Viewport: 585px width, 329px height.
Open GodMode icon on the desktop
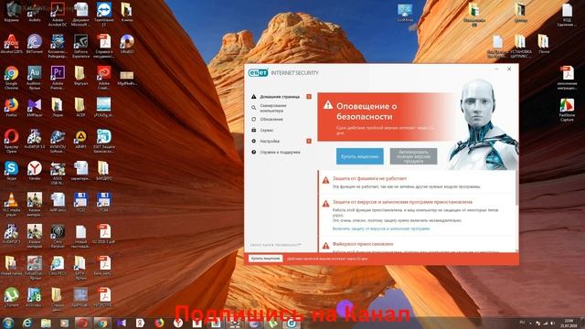[x=405, y=12]
